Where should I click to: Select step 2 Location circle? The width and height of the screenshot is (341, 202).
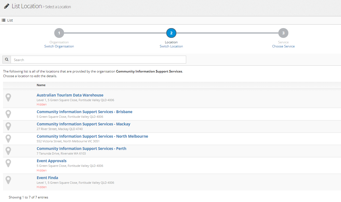171,33
